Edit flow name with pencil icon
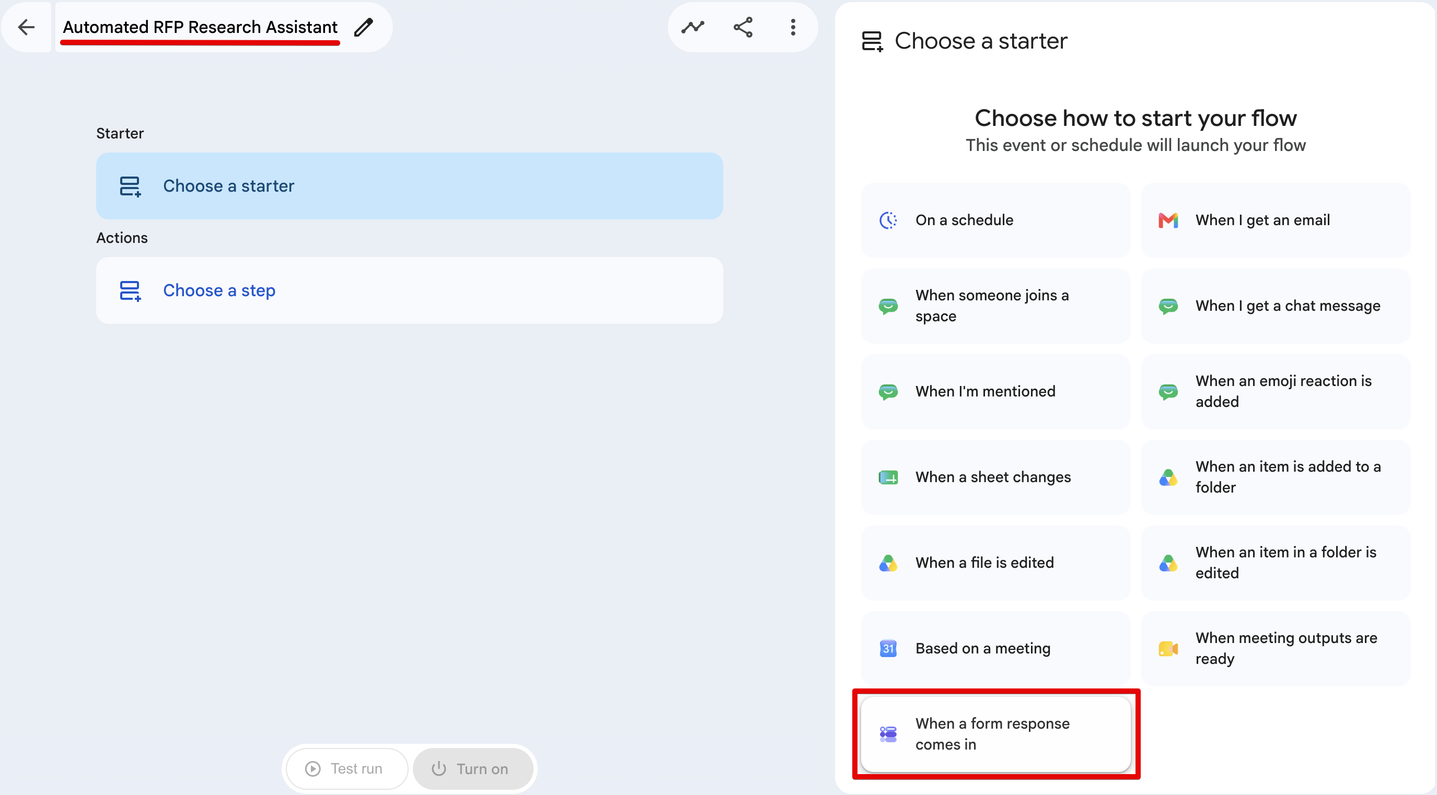The height and width of the screenshot is (795, 1437). tap(364, 27)
